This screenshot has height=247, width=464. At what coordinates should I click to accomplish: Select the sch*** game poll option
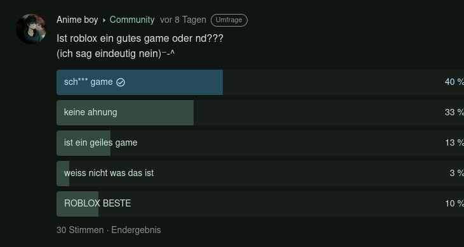(x=260, y=82)
